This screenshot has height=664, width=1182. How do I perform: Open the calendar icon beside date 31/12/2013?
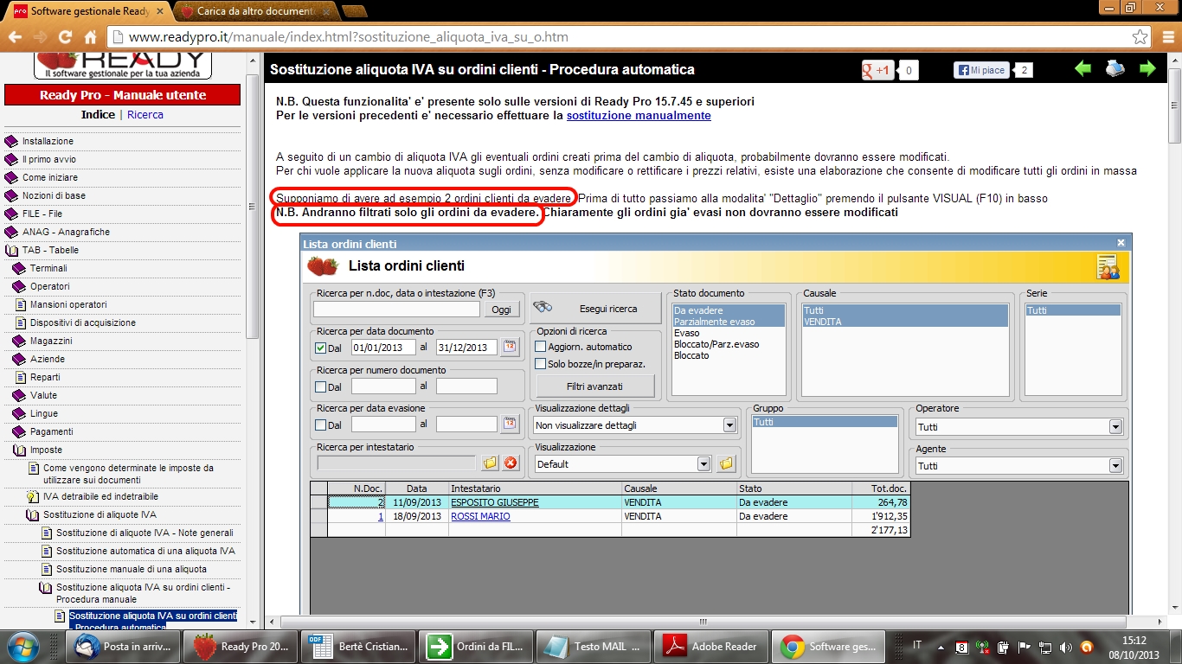click(510, 348)
